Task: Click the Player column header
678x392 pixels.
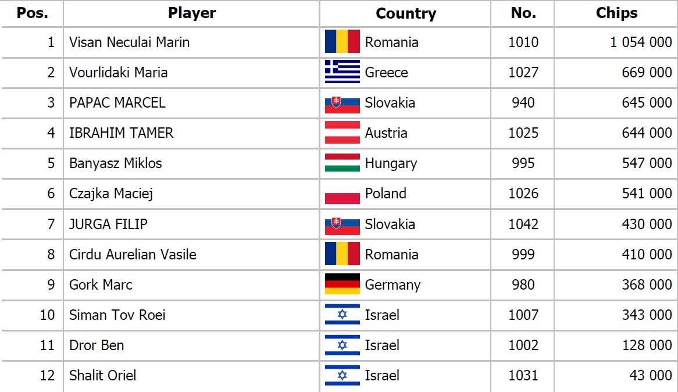Action: click(x=191, y=13)
